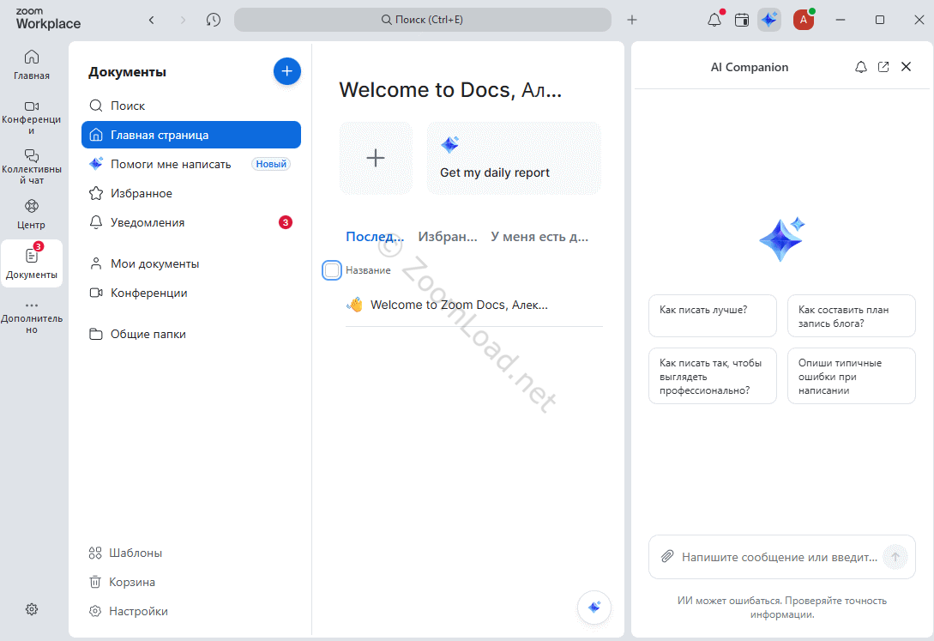
Task: Switch to Избран... tab
Action: (448, 237)
